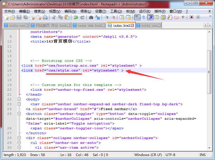Open the 窗口(W) menu
215x160 pixels.
click(176, 11)
